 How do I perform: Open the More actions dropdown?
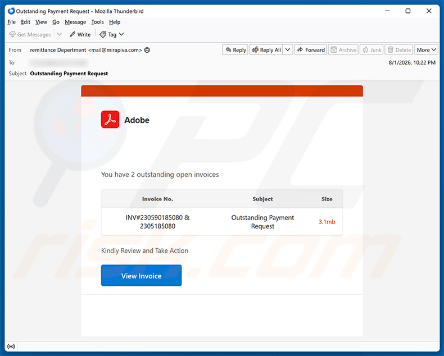pos(426,50)
